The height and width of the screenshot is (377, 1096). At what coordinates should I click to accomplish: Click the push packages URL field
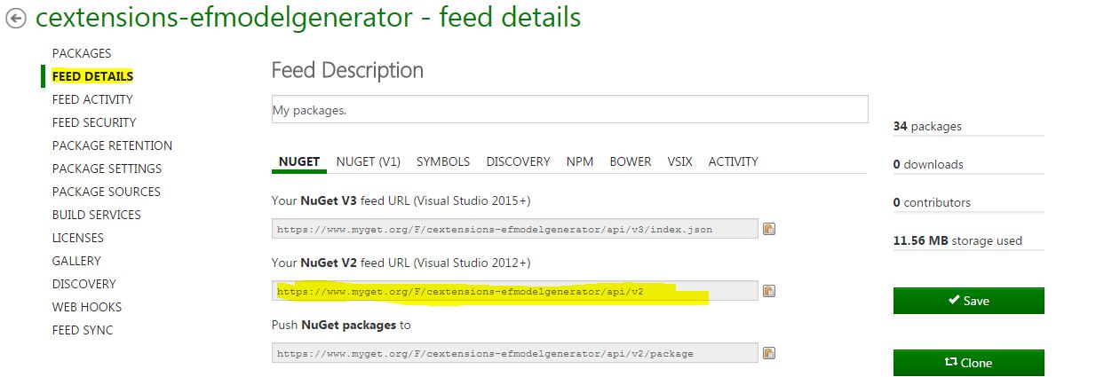[x=514, y=353]
